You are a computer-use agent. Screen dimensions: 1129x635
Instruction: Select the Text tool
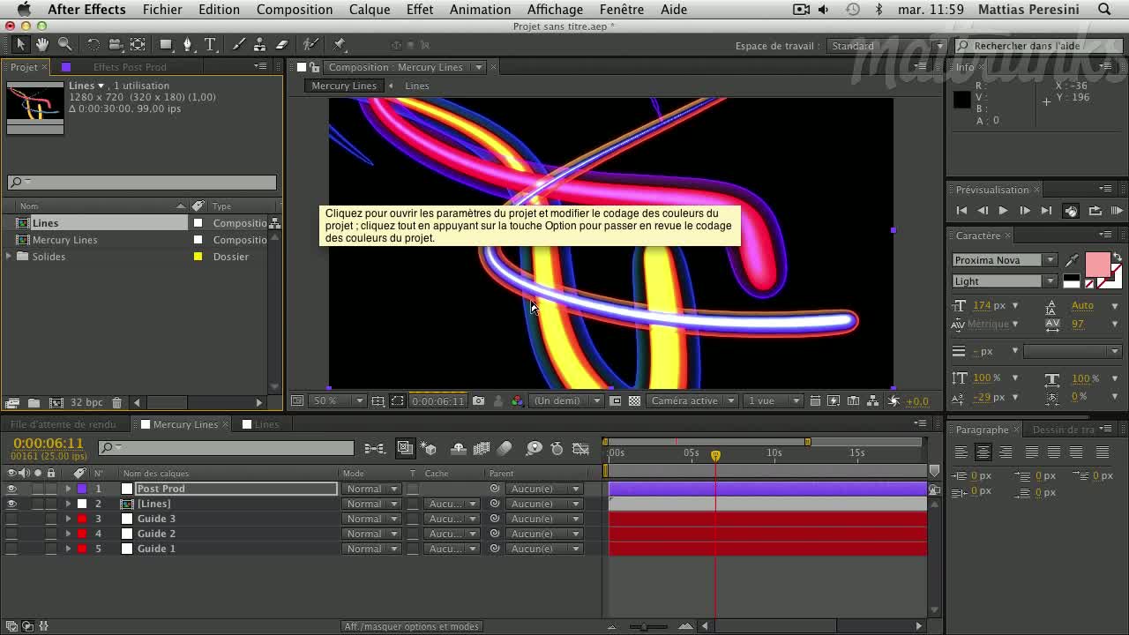click(210, 44)
